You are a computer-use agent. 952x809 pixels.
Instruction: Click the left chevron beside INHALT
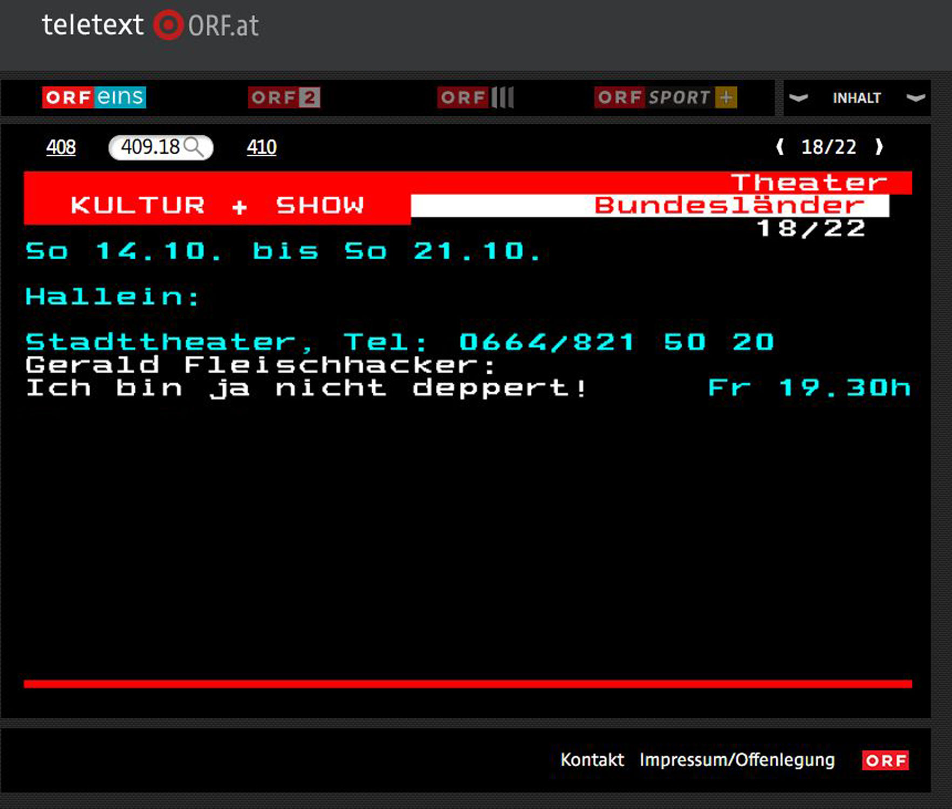coord(798,98)
